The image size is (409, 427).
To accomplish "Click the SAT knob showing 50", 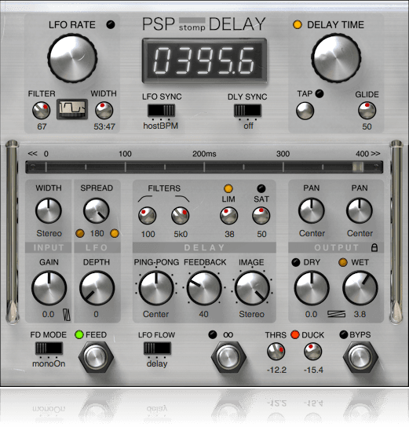I will [x=261, y=216].
